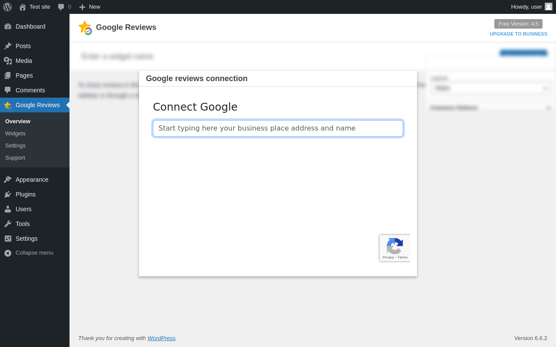
Task: Open the reCAPTCHA Terms link
Action: [402, 257]
